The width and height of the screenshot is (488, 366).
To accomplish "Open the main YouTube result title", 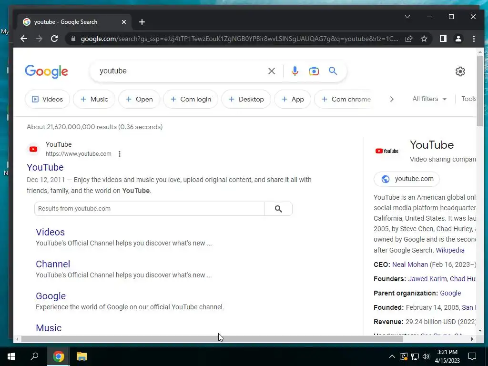I will [x=45, y=167].
